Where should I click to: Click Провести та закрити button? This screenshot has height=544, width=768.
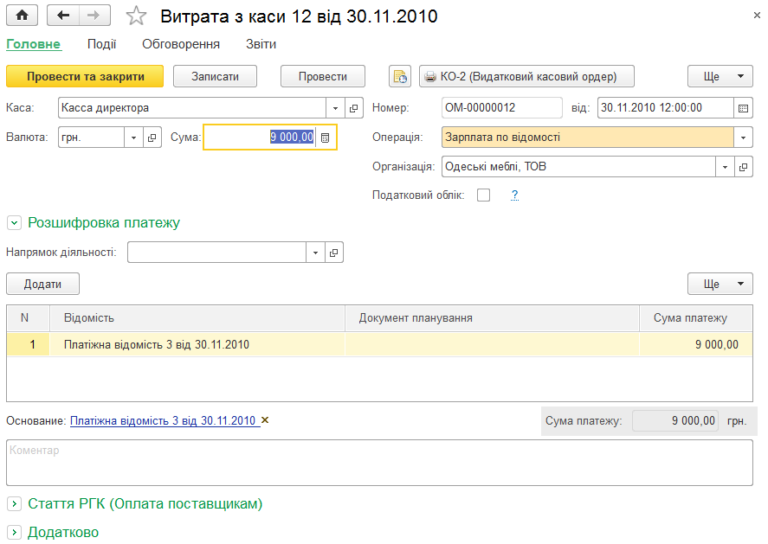(x=85, y=76)
